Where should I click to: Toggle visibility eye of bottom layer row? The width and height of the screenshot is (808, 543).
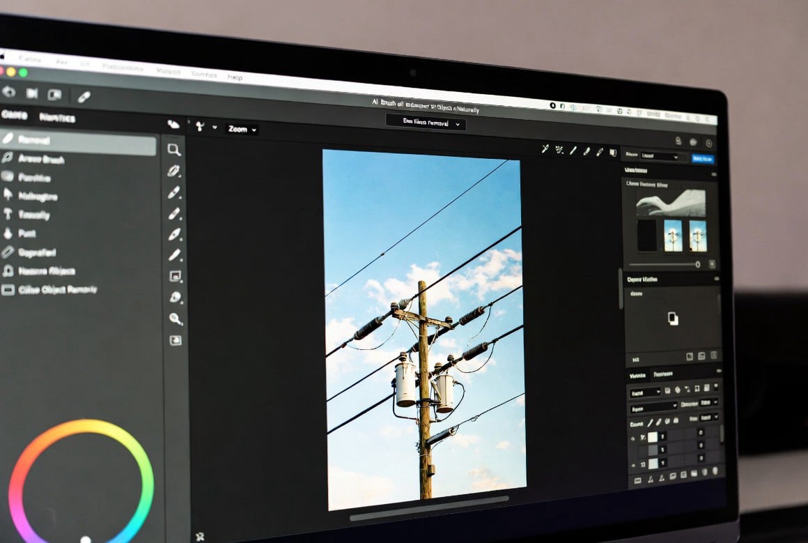click(x=633, y=465)
